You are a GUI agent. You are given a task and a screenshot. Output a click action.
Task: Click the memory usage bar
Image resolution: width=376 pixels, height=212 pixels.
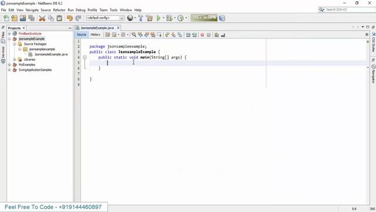pos(204,18)
